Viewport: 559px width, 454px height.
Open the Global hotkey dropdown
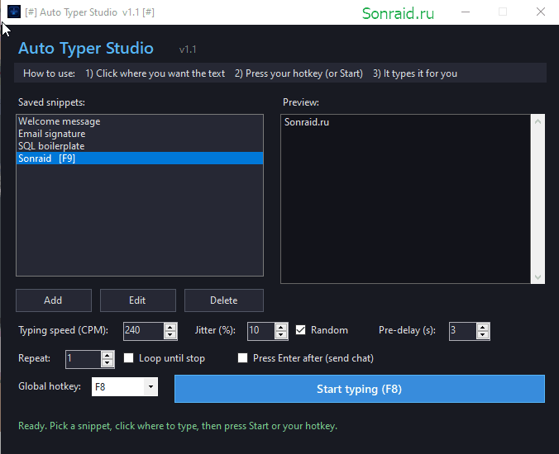pyautogui.click(x=150, y=387)
